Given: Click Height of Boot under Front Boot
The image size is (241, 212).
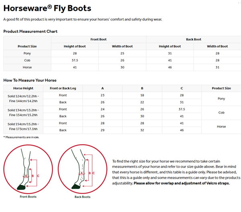Looking at the screenshot, I should (75, 46).
